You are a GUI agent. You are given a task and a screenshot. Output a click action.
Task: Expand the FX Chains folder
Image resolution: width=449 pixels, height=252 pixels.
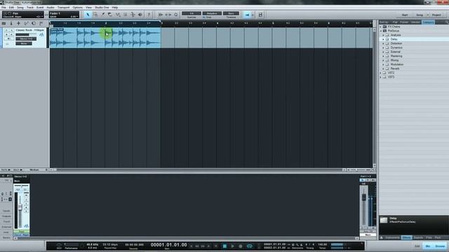pyautogui.click(x=381, y=27)
